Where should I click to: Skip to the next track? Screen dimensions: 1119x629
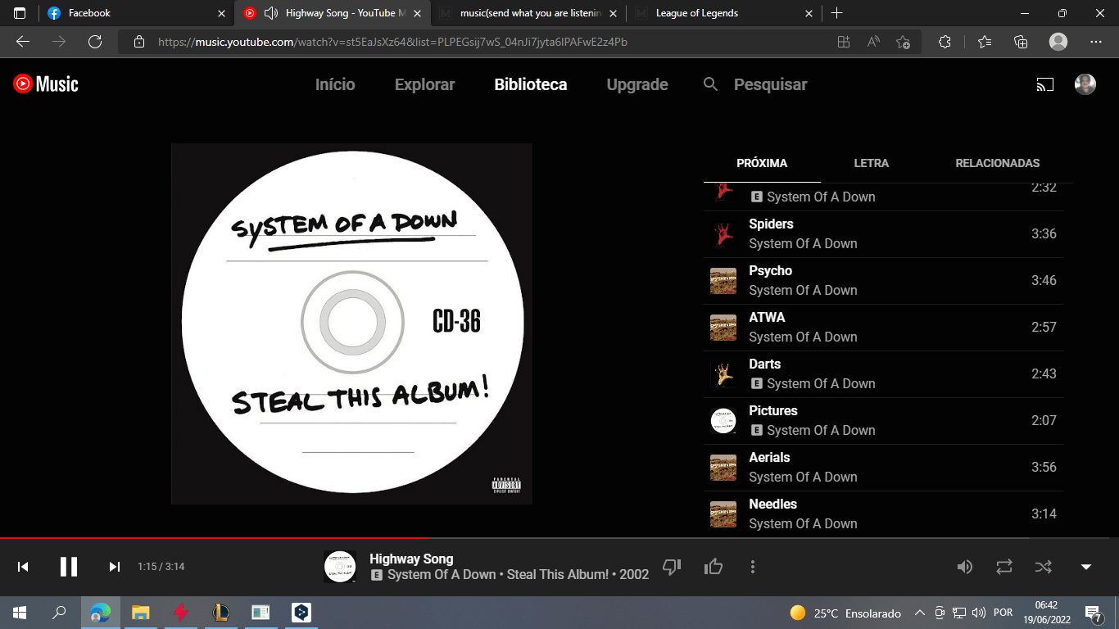coord(115,567)
